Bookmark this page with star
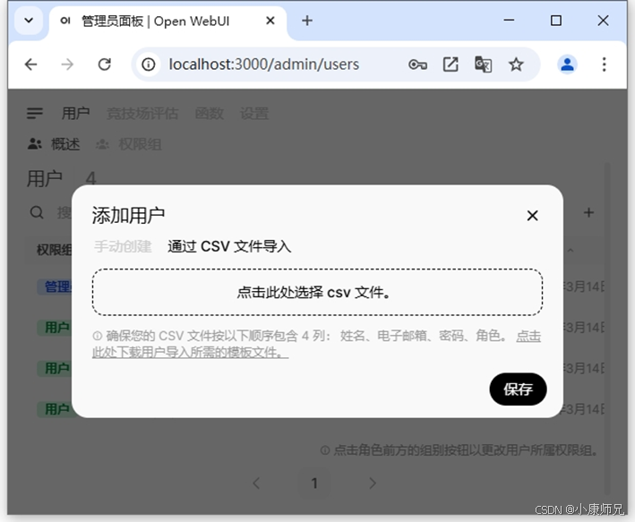The height and width of the screenshot is (522, 635). [516, 64]
